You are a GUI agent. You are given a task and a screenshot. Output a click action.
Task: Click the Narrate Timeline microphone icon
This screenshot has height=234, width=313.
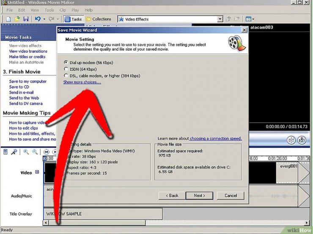point(14,152)
